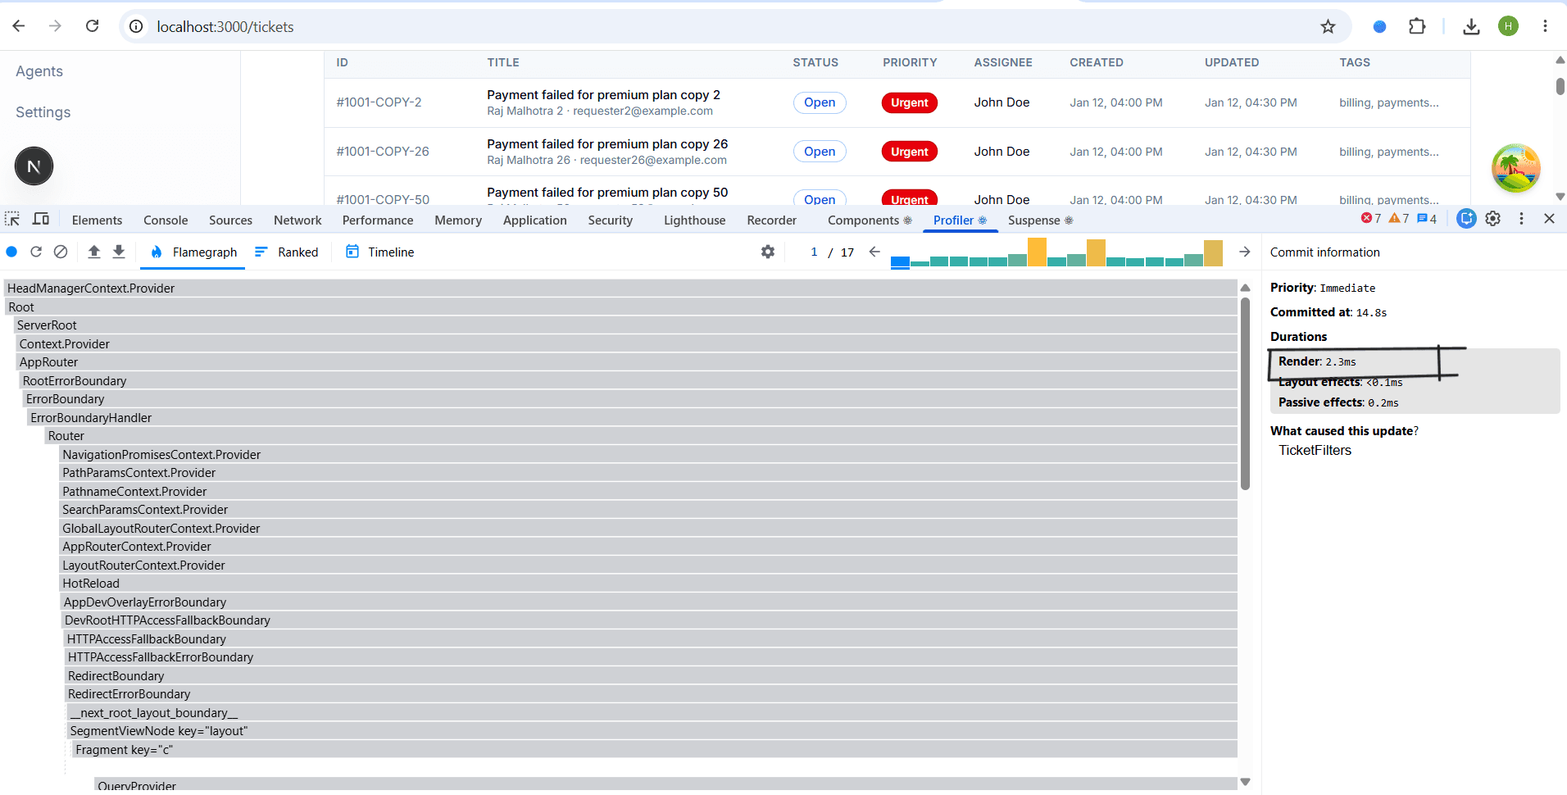
Task: Open the Suspense DevTools tab
Action: tap(1040, 220)
